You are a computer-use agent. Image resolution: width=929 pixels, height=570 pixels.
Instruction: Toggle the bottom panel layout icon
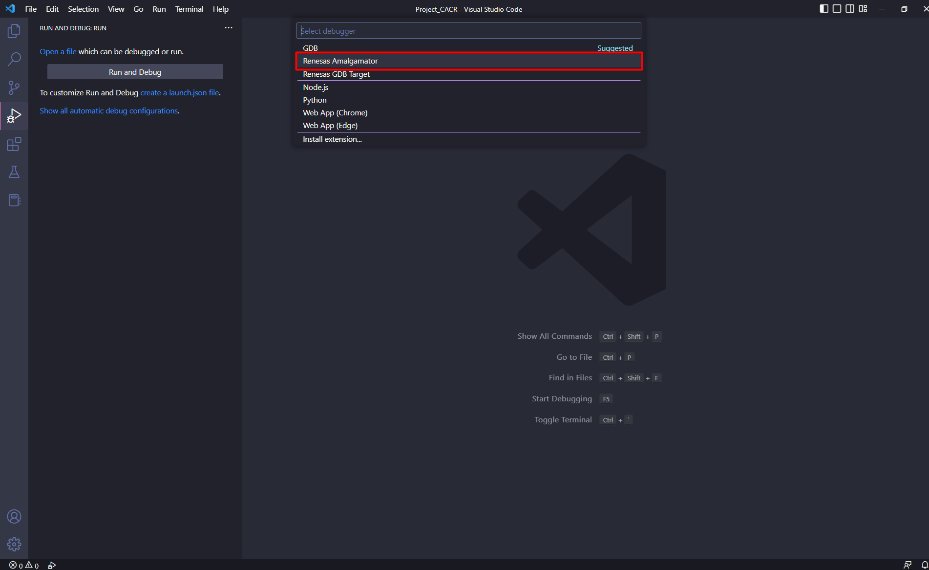(x=837, y=9)
